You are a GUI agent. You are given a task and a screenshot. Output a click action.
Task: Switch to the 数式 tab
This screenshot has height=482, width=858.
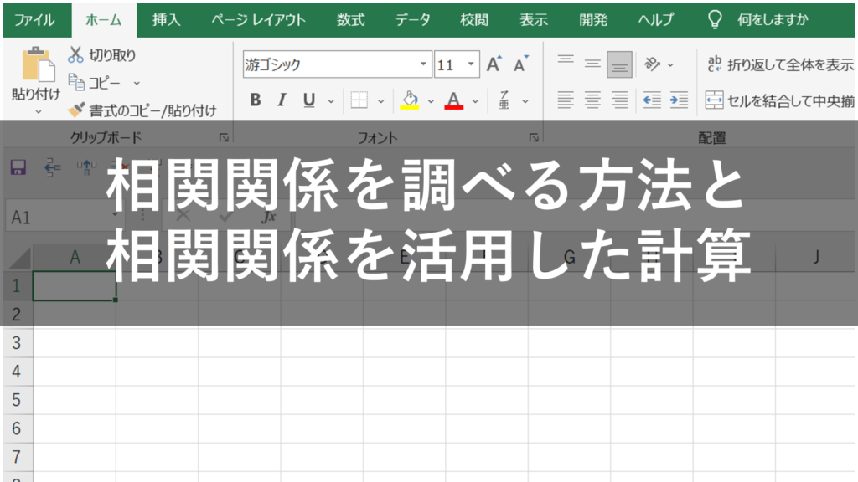351,20
